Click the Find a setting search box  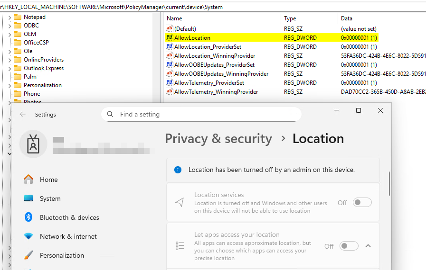point(204,114)
